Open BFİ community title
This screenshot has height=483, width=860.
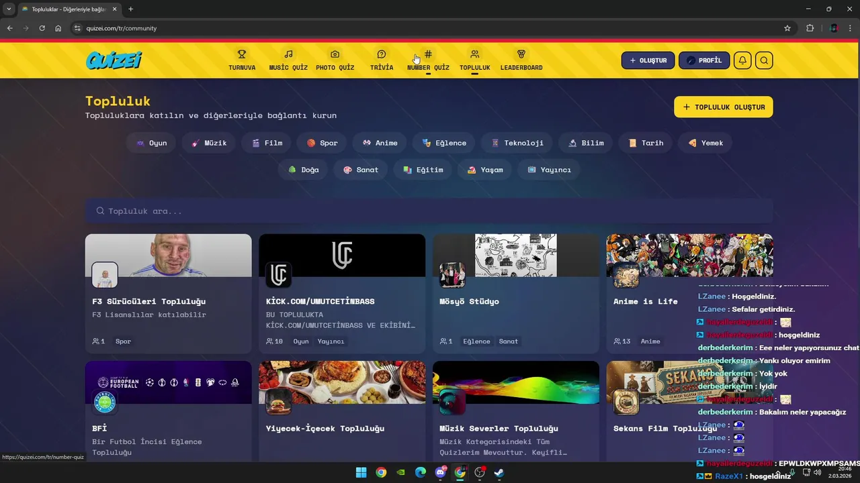[x=99, y=429]
